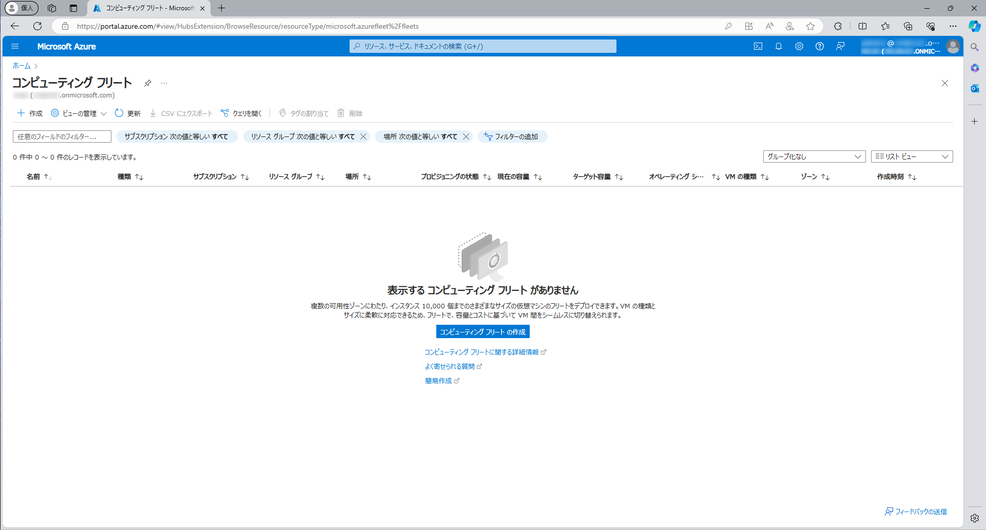986x530 pixels.
Task: Open the 場所 filter pill
Action: click(420, 136)
